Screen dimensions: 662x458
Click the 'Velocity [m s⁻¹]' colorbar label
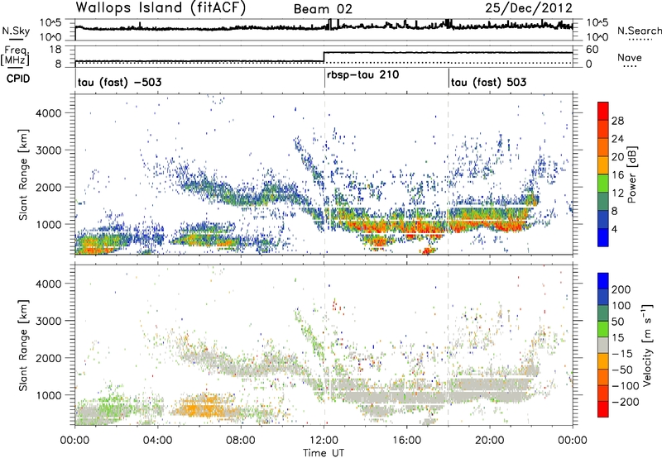tap(647, 345)
